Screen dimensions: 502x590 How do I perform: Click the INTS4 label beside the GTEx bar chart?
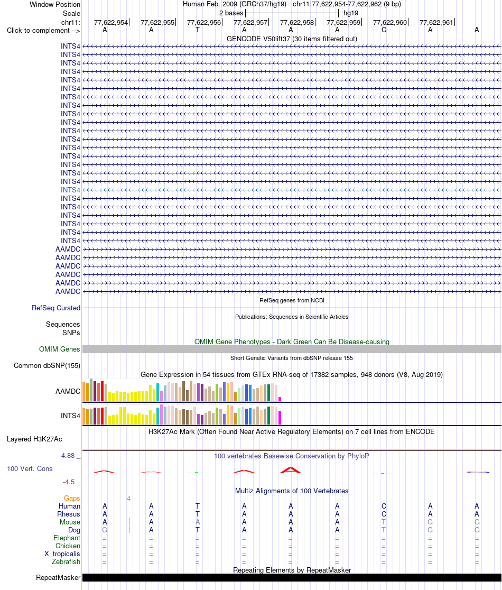[71, 416]
